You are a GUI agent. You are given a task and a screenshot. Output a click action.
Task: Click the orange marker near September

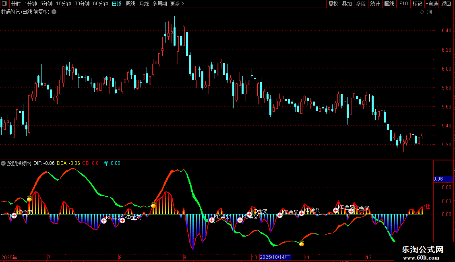(x=153, y=206)
